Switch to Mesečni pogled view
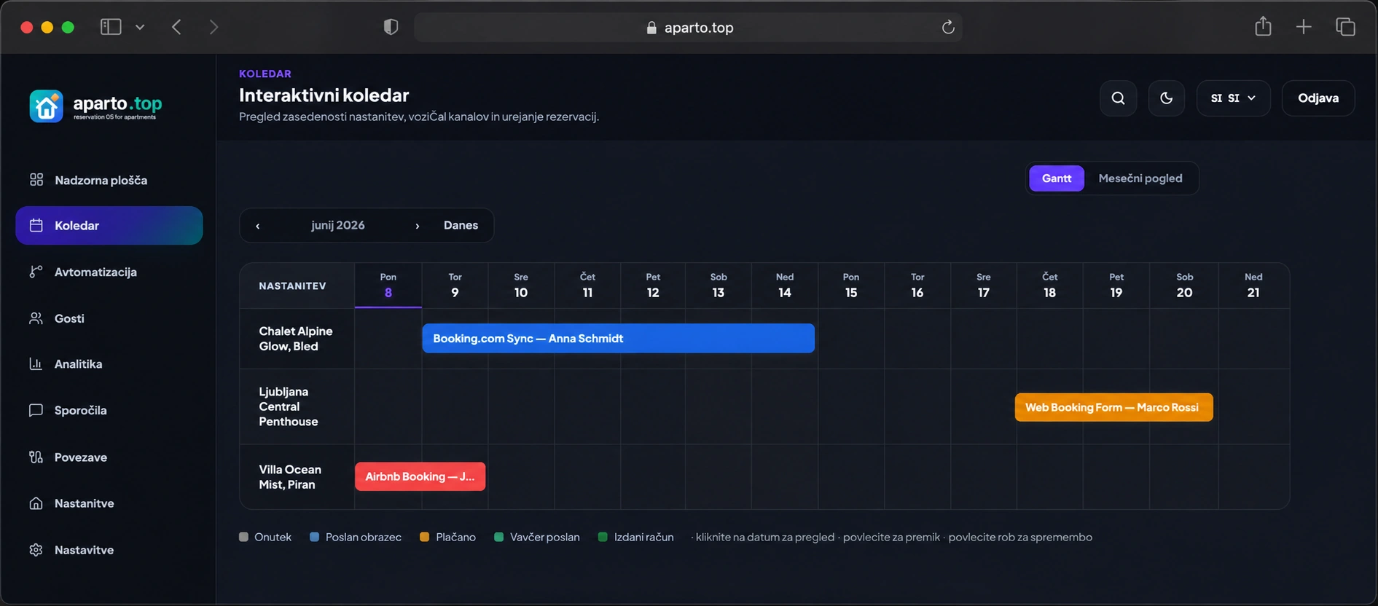 (x=1140, y=178)
